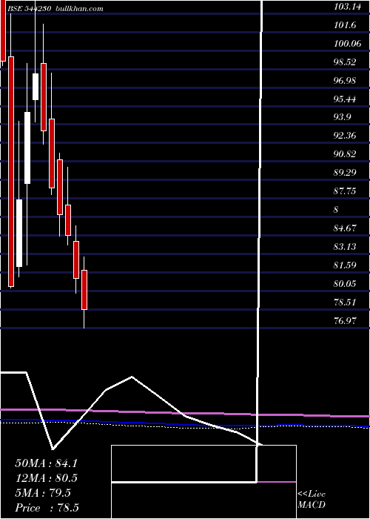Select the 101.6 price axis label
This screenshot has width=370, height=519.
[x=345, y=25]
